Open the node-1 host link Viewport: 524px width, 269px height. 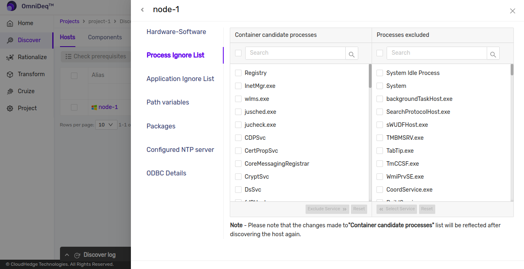pos(108,107)
